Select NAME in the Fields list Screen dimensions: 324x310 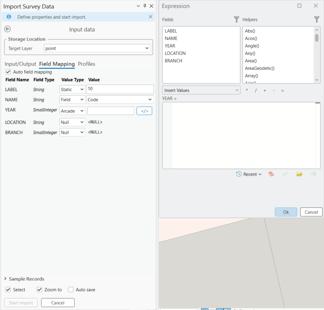171,38
